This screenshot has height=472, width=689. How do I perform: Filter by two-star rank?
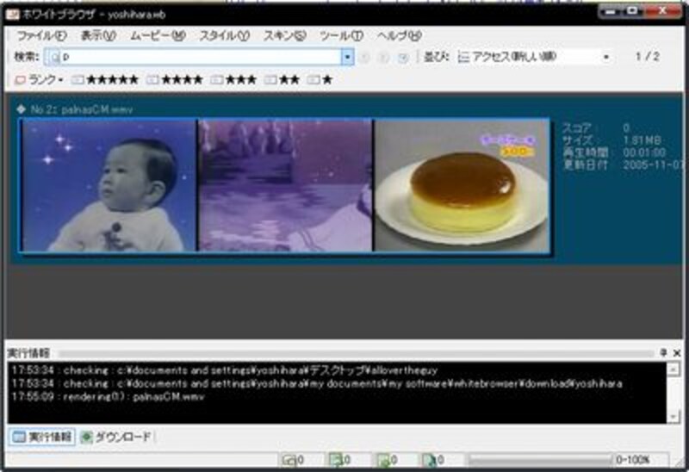[282, 80]
